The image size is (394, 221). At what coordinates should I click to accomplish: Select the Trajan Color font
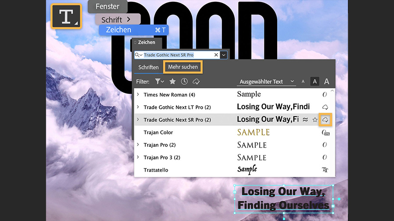pos(158,132)
